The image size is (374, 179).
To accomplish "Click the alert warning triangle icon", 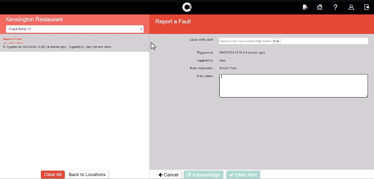I will [5, 43].
